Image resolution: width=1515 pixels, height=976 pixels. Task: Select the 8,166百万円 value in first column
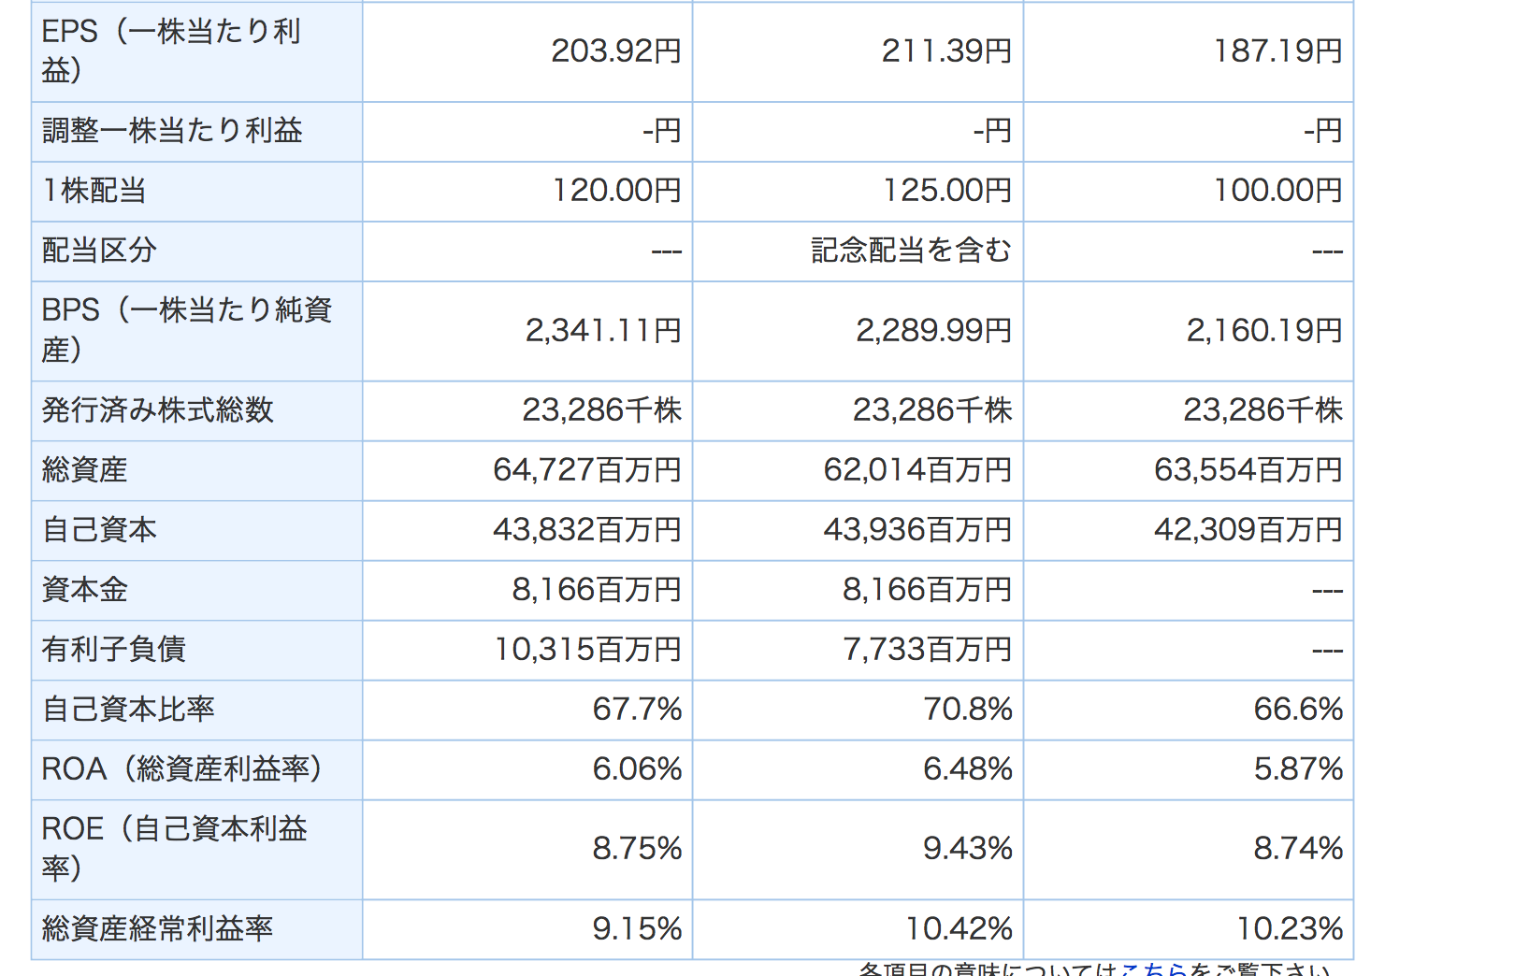(x=596, y=590)
